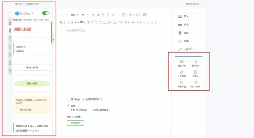Open the bullet list dropdown
Screen dimensions: 254x138
tap(139, 22)
